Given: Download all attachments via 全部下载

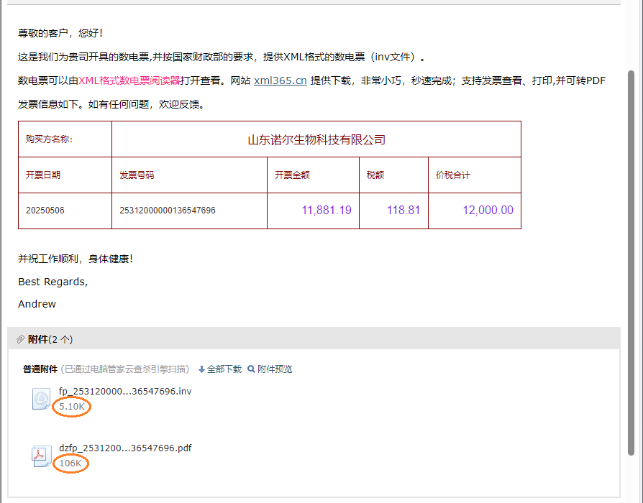Looking at the screenshot, I should click(x=224, y=369).
